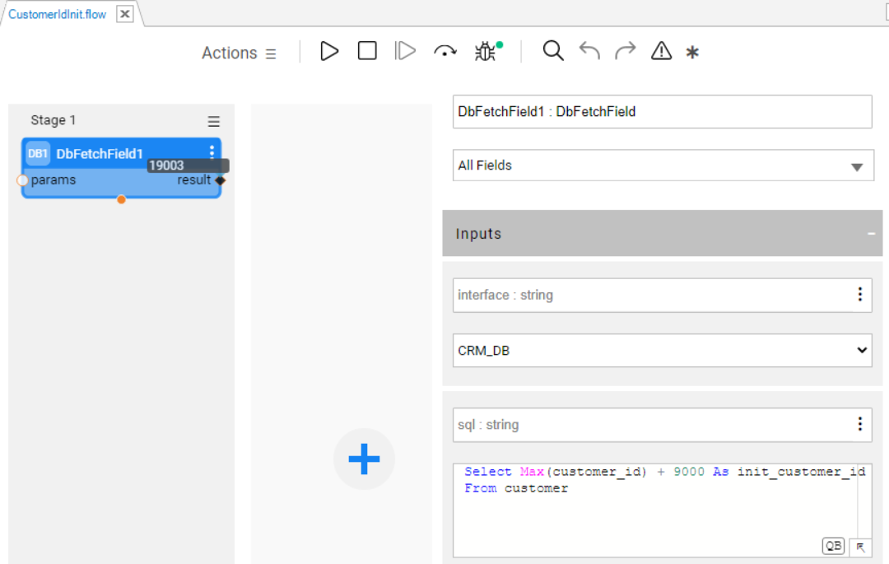Image resolution: width=889 pixels, height=564 pixels.
Task: Click the Step over arc icon
Action: coord(445,52)
